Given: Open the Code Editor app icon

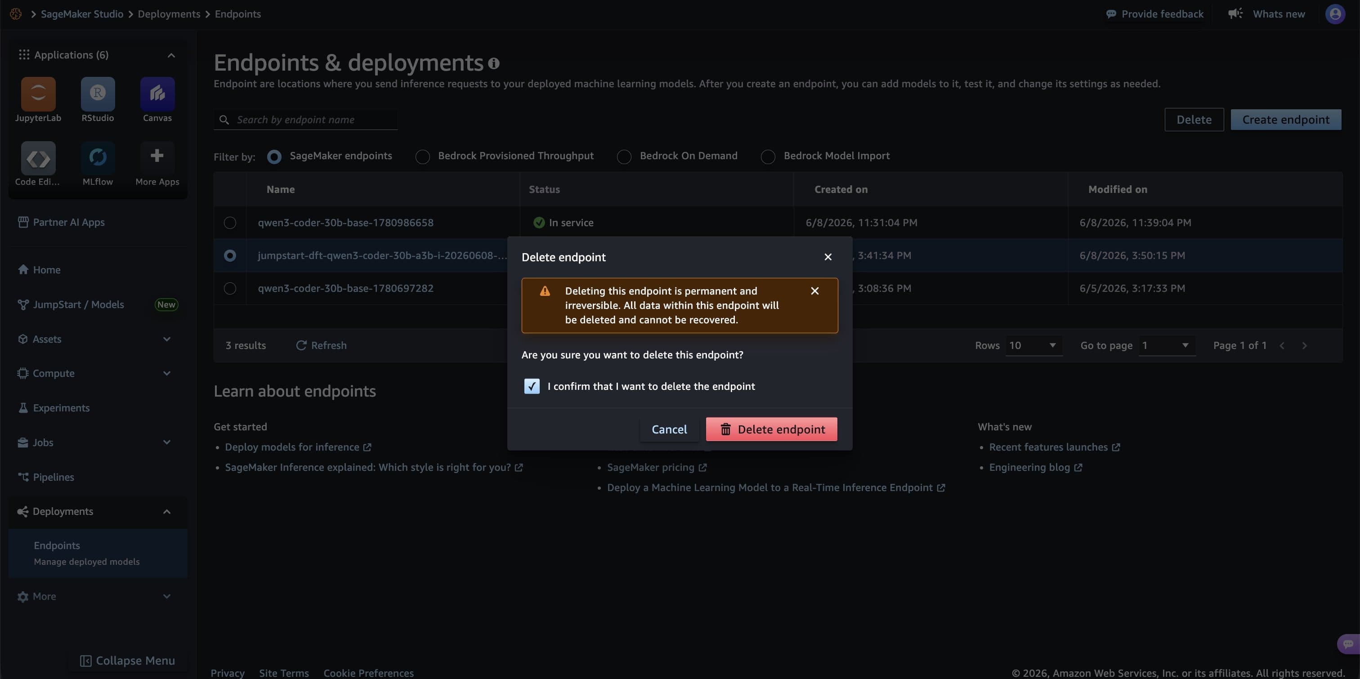Looking at the screenshot, I should click(38, 157).
